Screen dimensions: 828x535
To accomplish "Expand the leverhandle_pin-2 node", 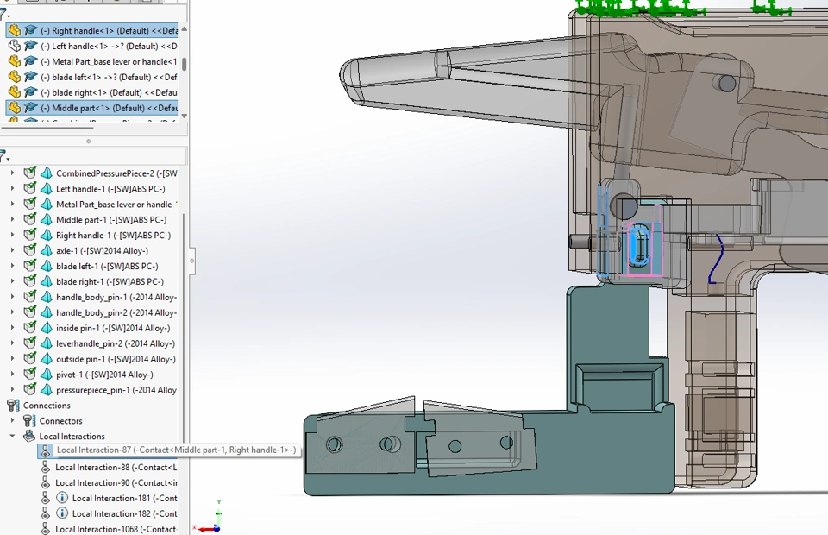I will pos(13,343).
